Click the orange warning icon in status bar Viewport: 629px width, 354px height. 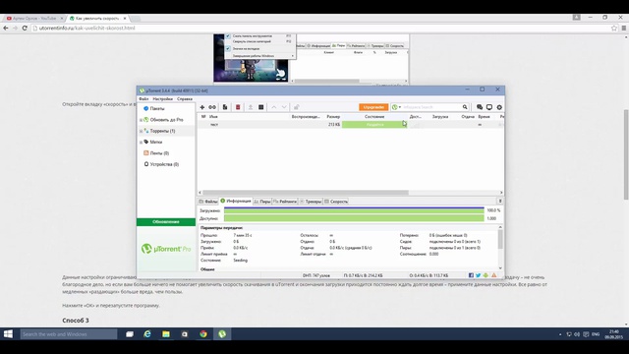(494, 275)
